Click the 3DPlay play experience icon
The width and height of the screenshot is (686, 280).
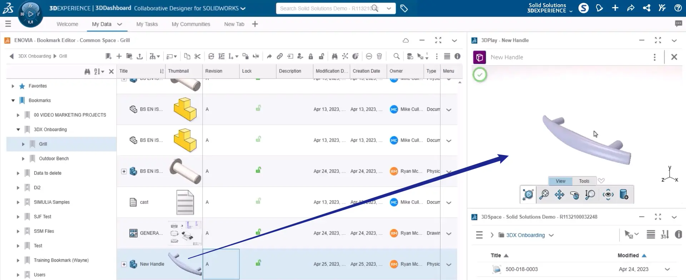click(x=528, y=195)
